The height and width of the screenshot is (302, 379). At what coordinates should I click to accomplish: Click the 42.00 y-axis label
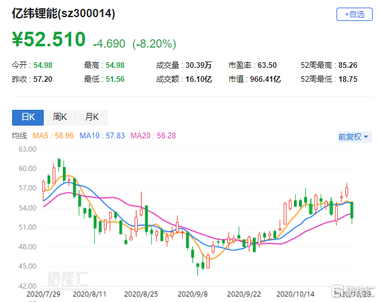tap(27, 286)
